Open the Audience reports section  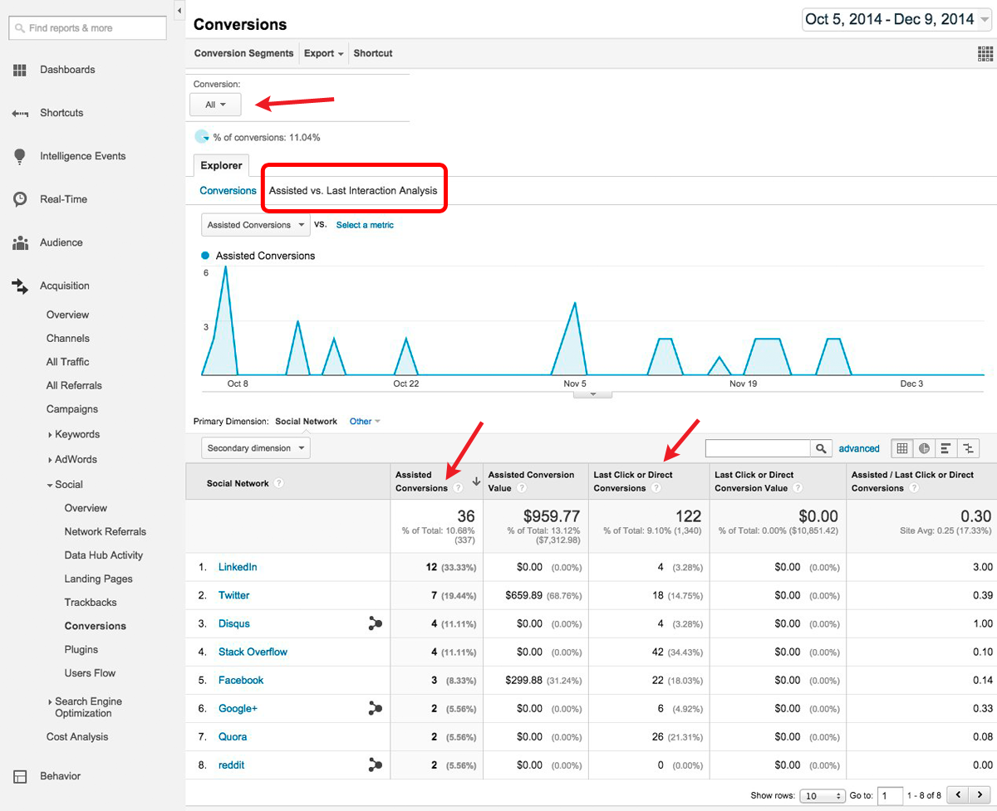[x=63, y=242]
